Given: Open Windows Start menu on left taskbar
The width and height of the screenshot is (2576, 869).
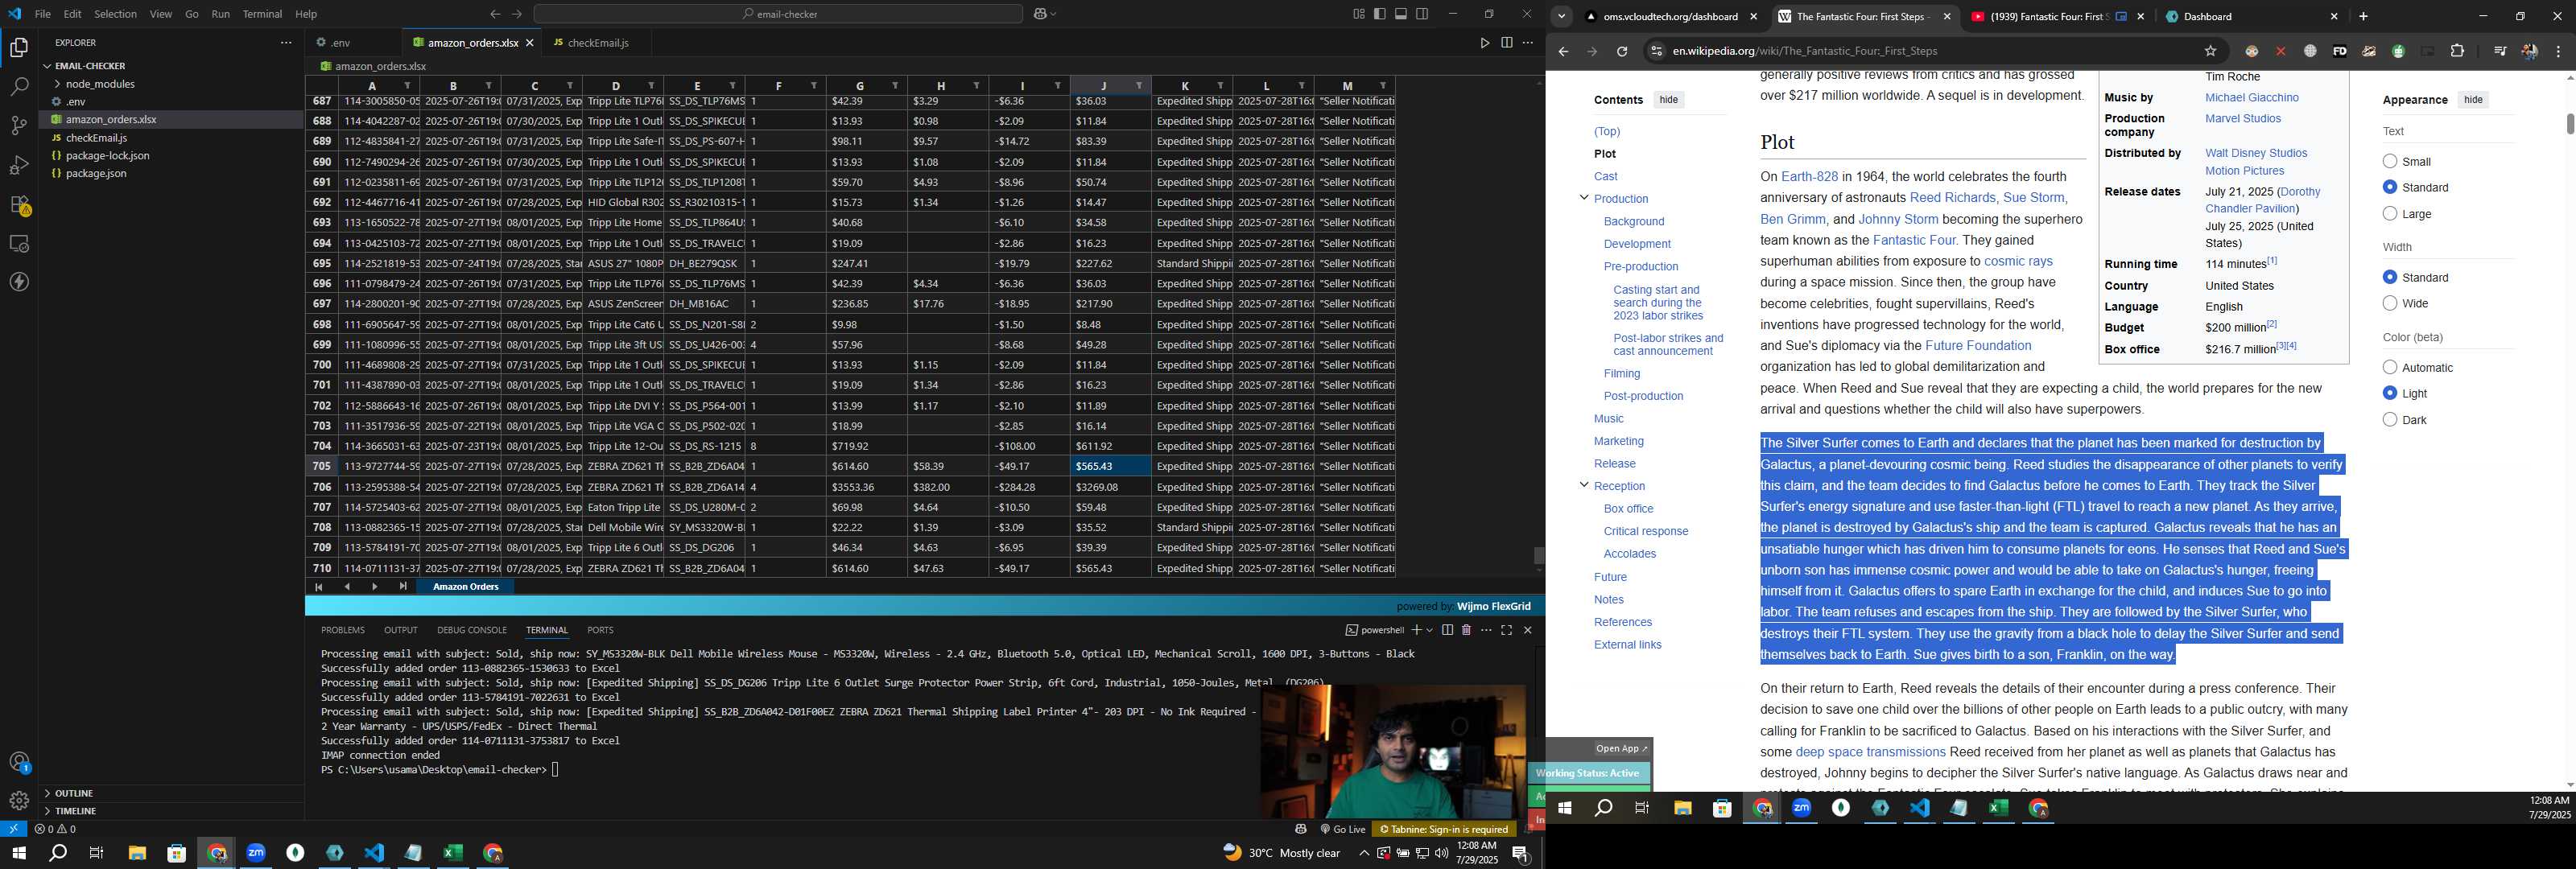Looking at the screenshot, I should [x=18, y=853].
